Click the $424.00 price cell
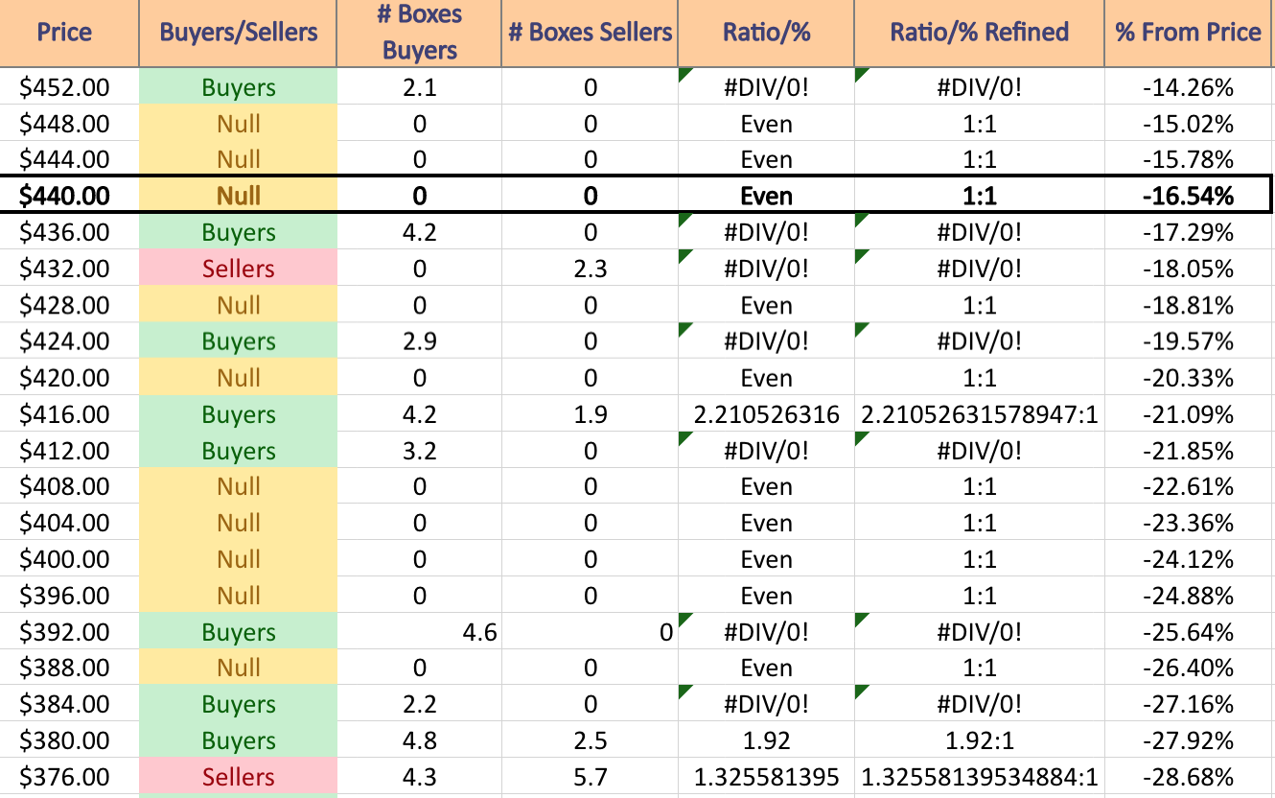Viewport: 1275px width, 798px height. pos(69,341)
